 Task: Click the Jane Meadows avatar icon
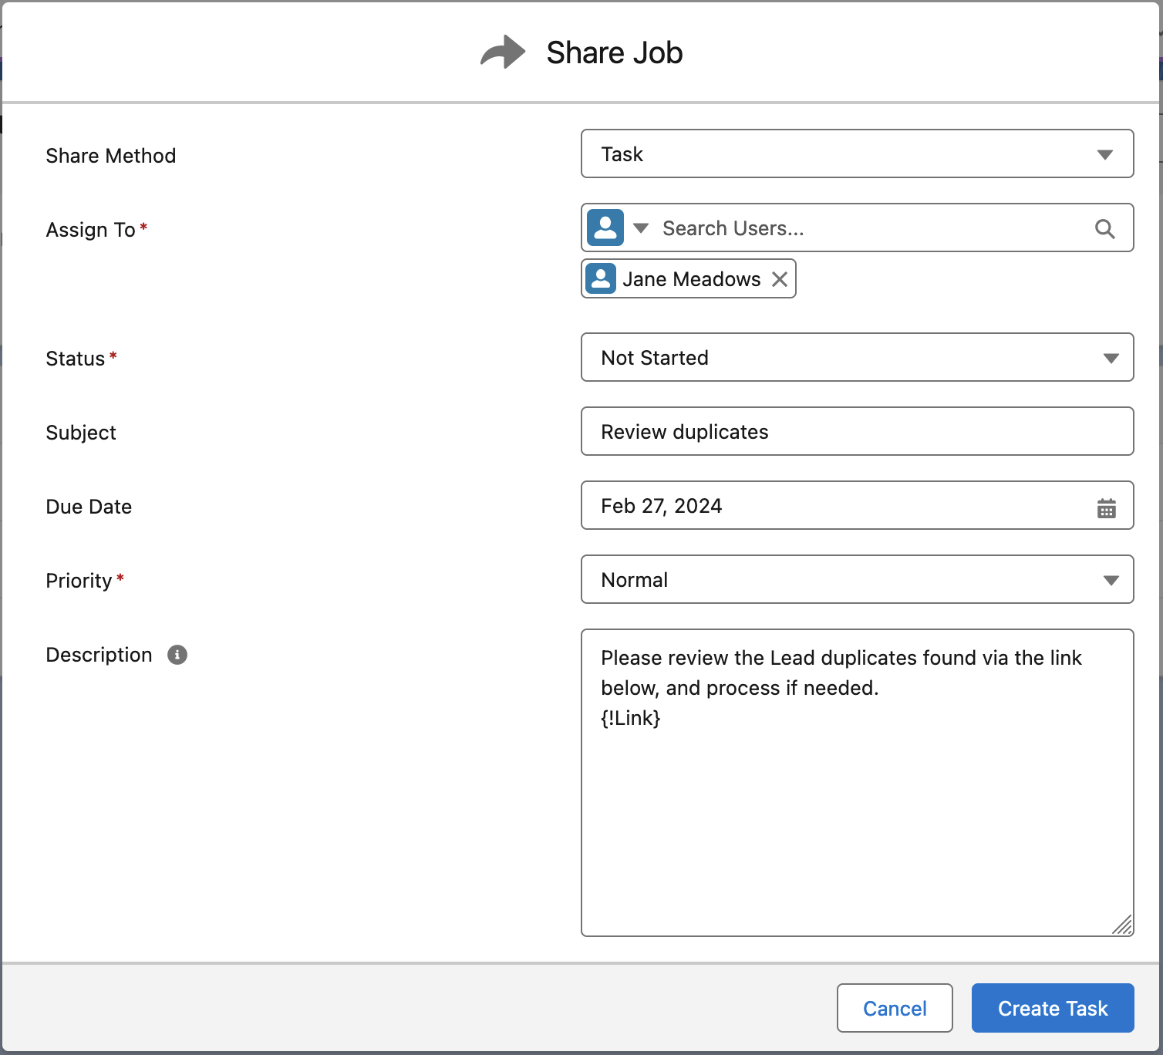[x=601, y=278]
